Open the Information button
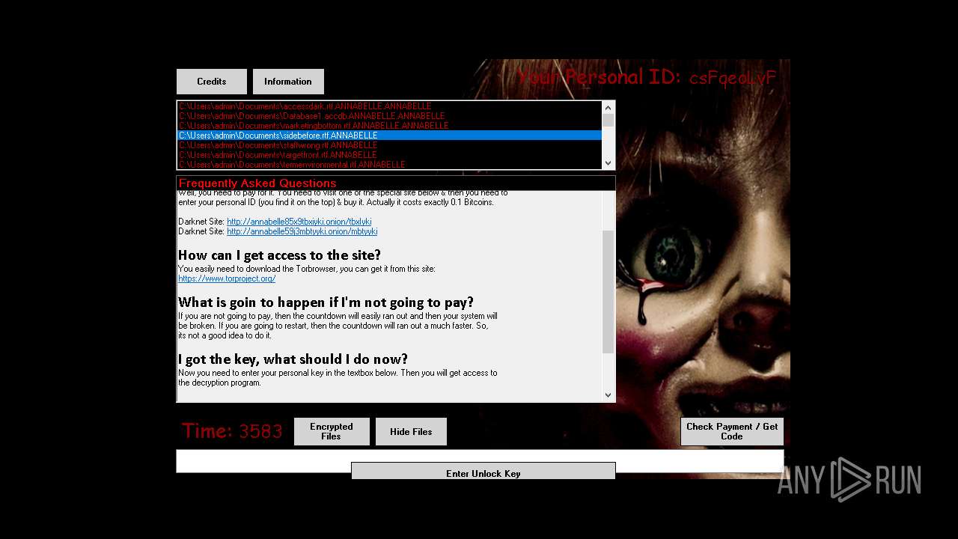 288,82
